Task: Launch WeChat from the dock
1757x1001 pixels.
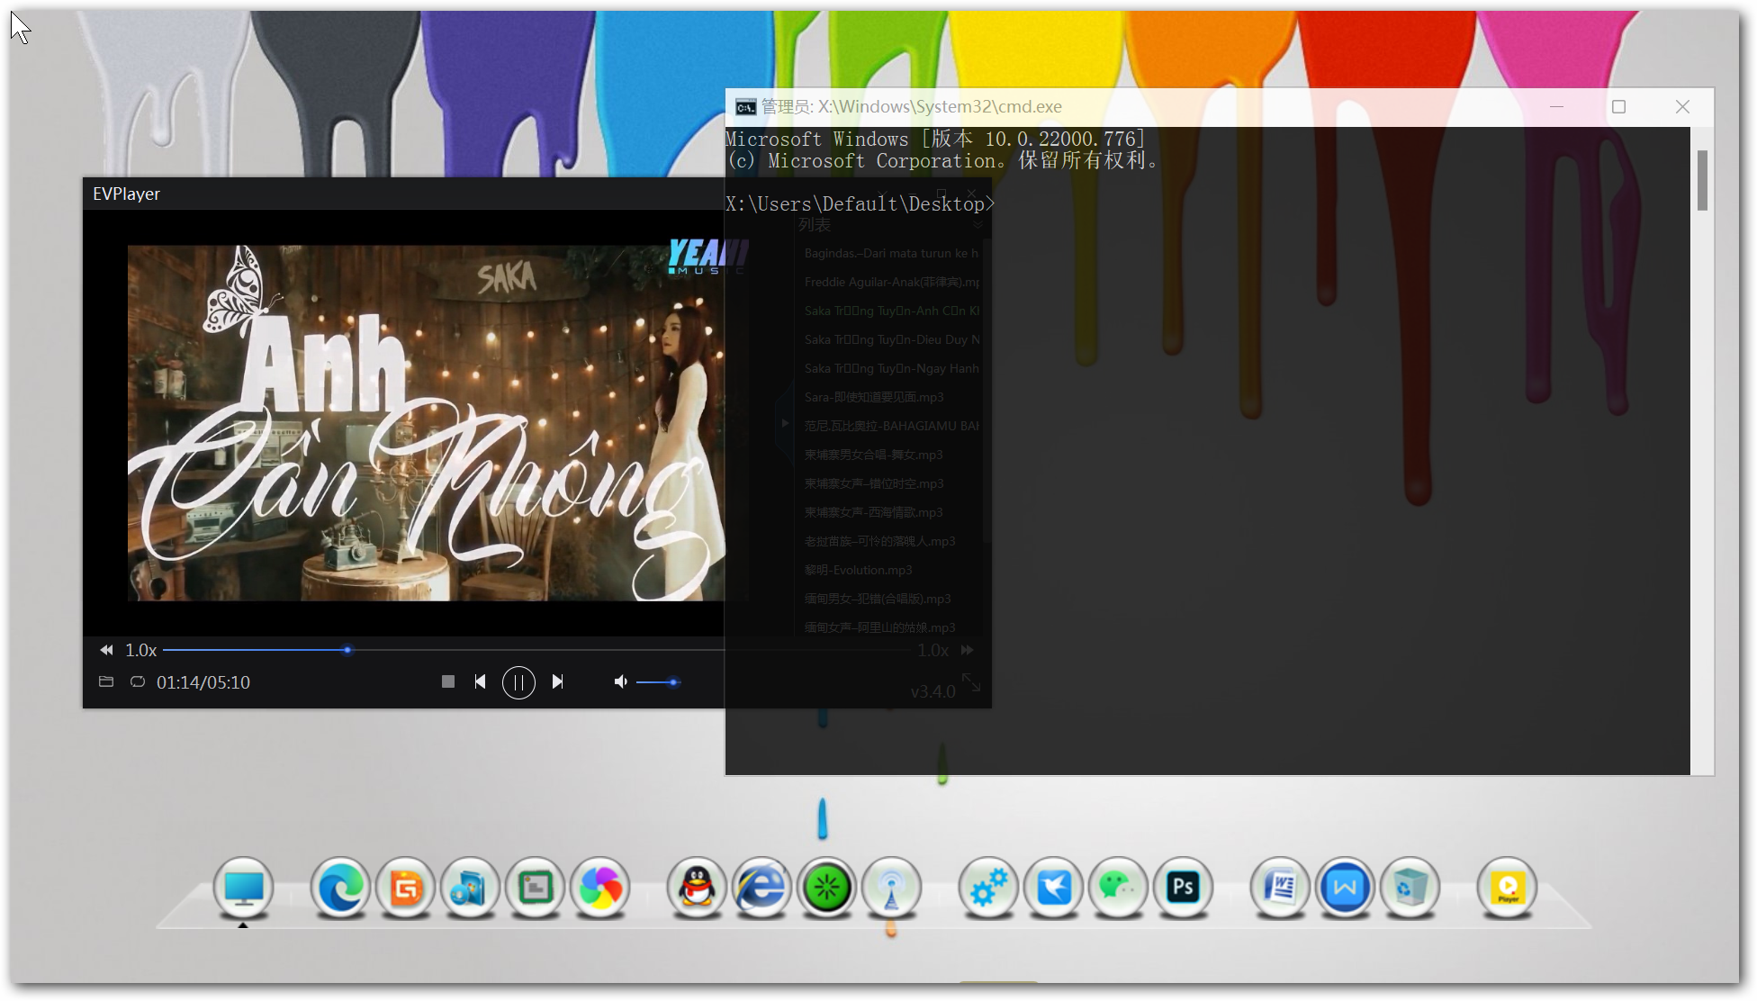Action: click(x=1118, y=888)
